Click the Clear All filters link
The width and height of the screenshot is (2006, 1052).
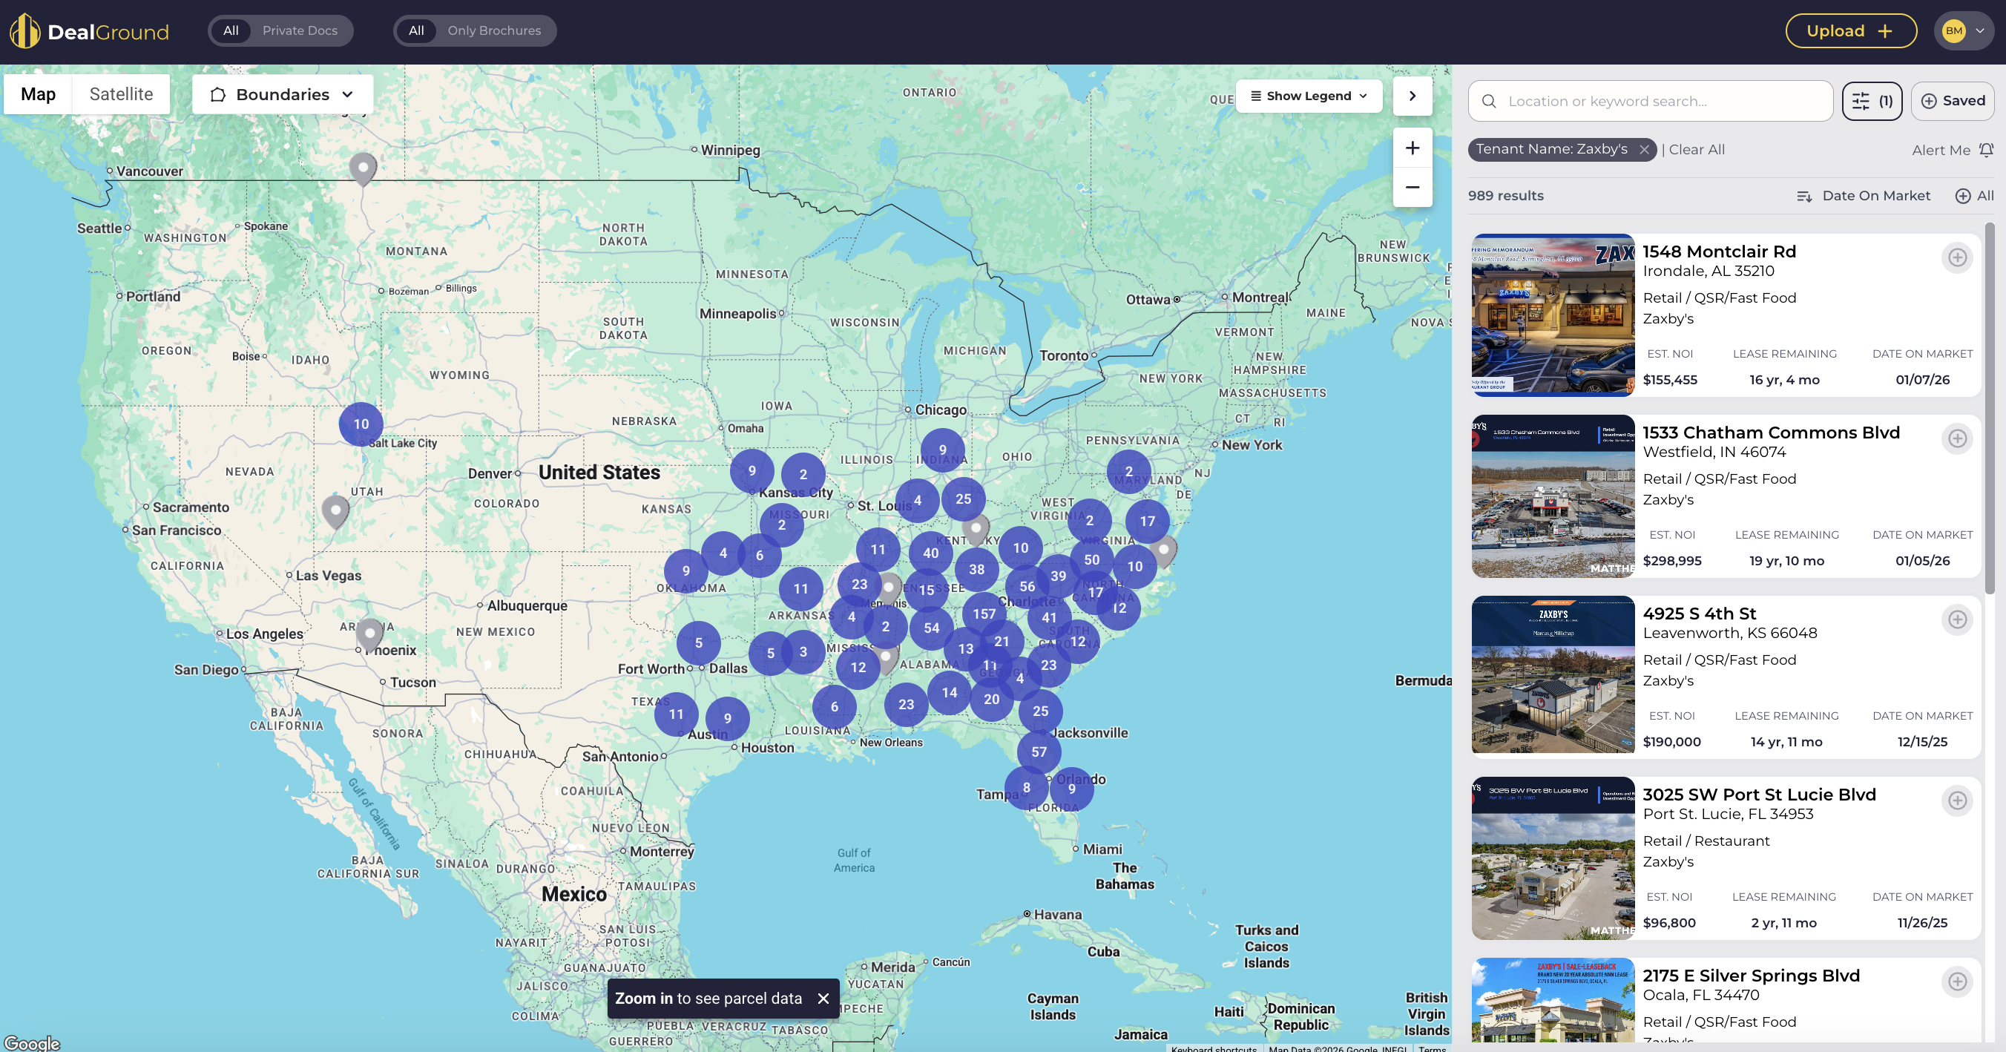point(1696,150)
